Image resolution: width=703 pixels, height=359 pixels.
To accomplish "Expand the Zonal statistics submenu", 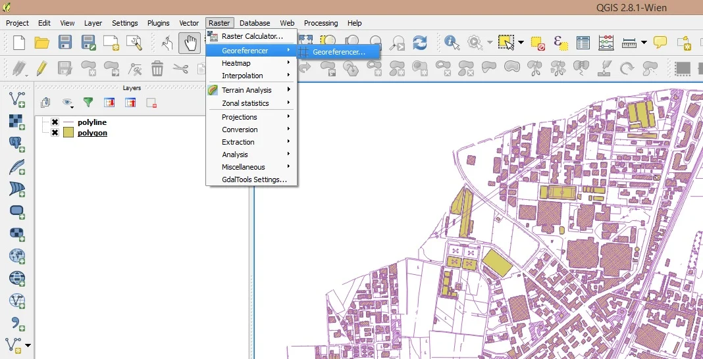I will coord(251,103).
